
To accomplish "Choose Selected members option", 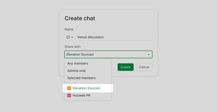I will (x=88, y=78).
